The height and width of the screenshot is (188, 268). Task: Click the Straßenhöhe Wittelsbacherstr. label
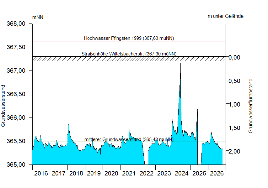tap(129, 54)
